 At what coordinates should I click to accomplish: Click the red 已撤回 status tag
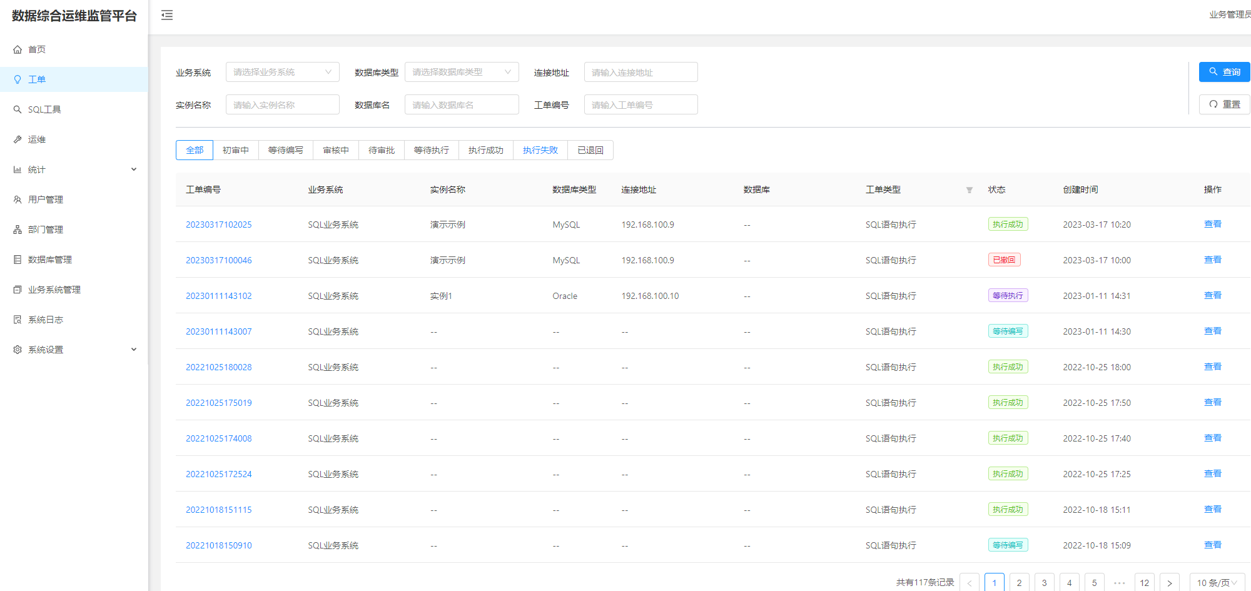click(1005, 260)
